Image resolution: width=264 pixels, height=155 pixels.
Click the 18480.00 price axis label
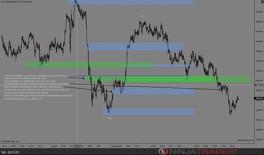coord(259,41)
